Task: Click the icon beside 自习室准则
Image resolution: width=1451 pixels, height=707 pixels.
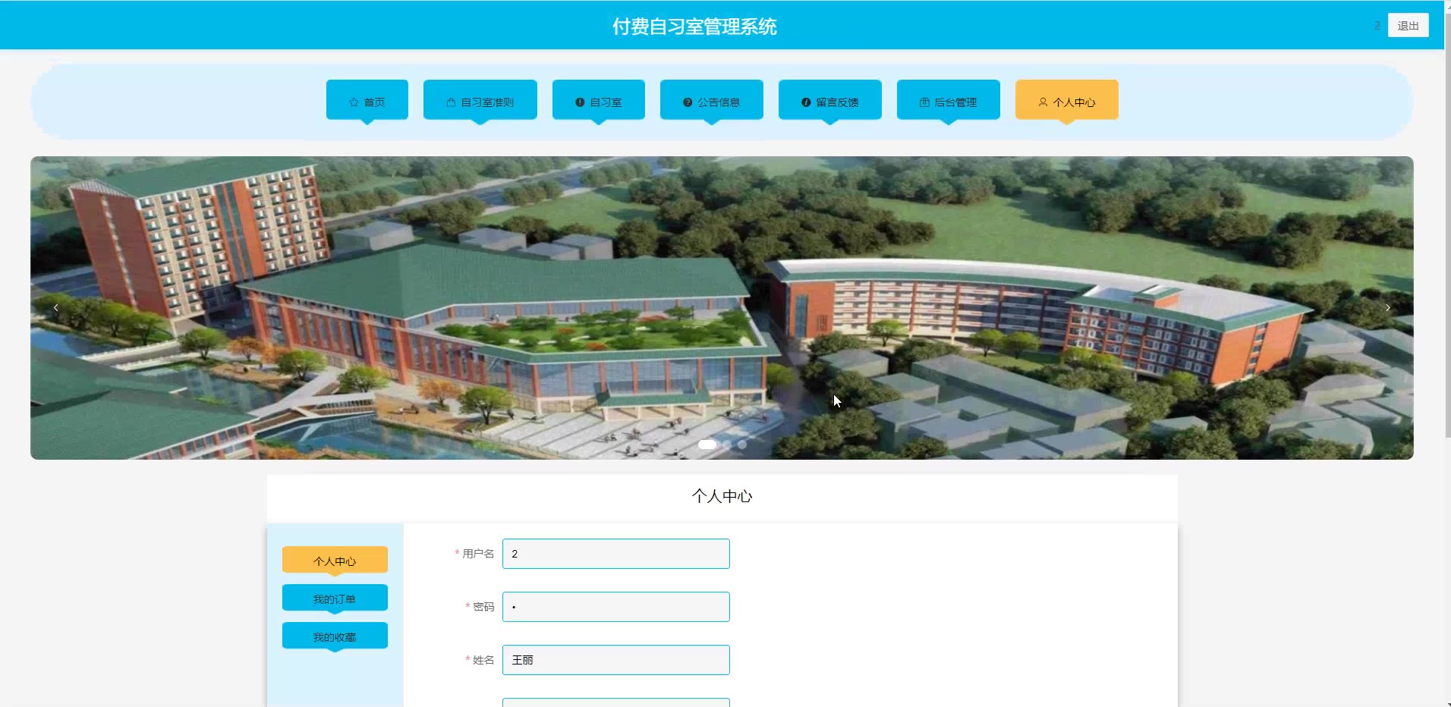Action: point(451,102)
